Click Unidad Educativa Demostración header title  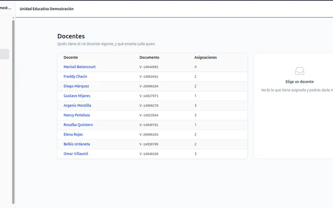[47, 9]
